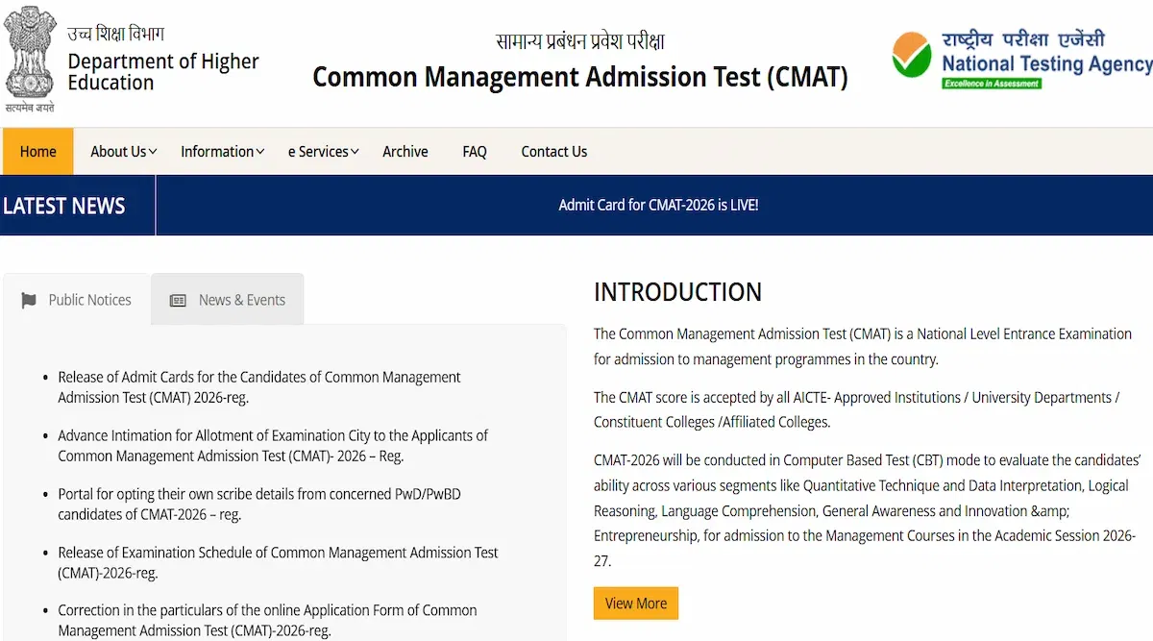
Task: Click the flag icon beside Public Notices
Action: [28, 299]
